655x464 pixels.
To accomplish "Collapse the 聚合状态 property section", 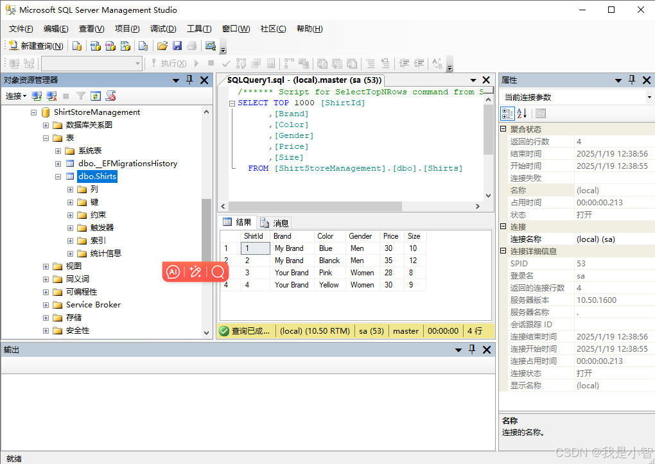I will [503, 129].
